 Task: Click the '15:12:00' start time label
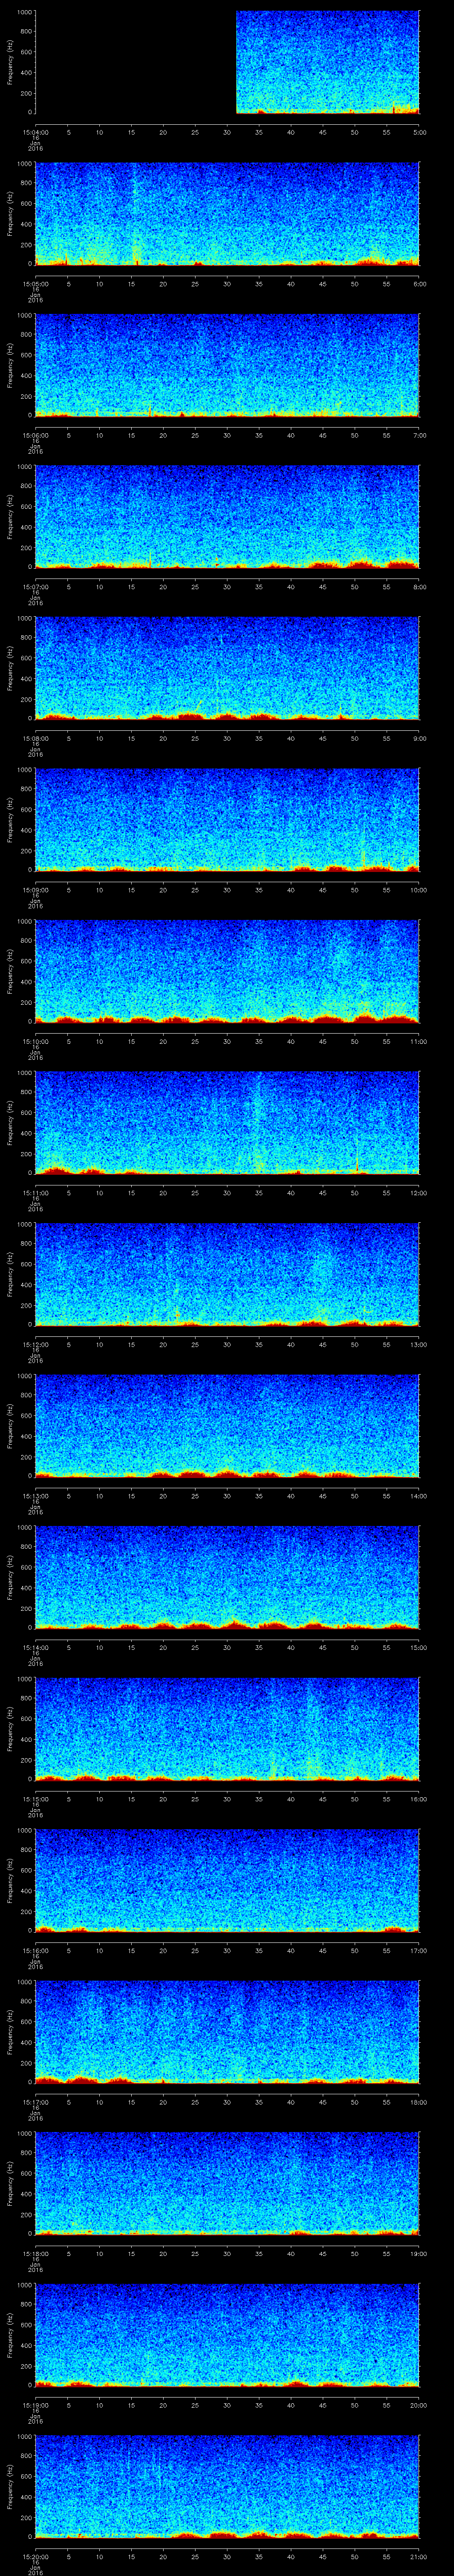(x=35, y=1344)
